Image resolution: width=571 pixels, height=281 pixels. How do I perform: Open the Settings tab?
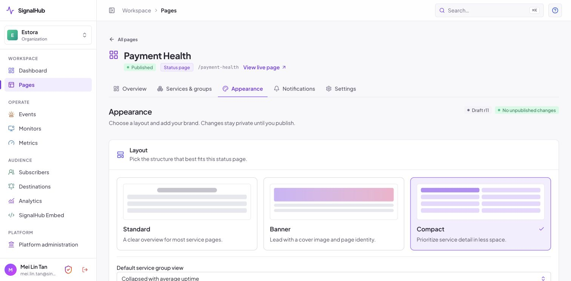pyautogui.click(x=341, y=89)
